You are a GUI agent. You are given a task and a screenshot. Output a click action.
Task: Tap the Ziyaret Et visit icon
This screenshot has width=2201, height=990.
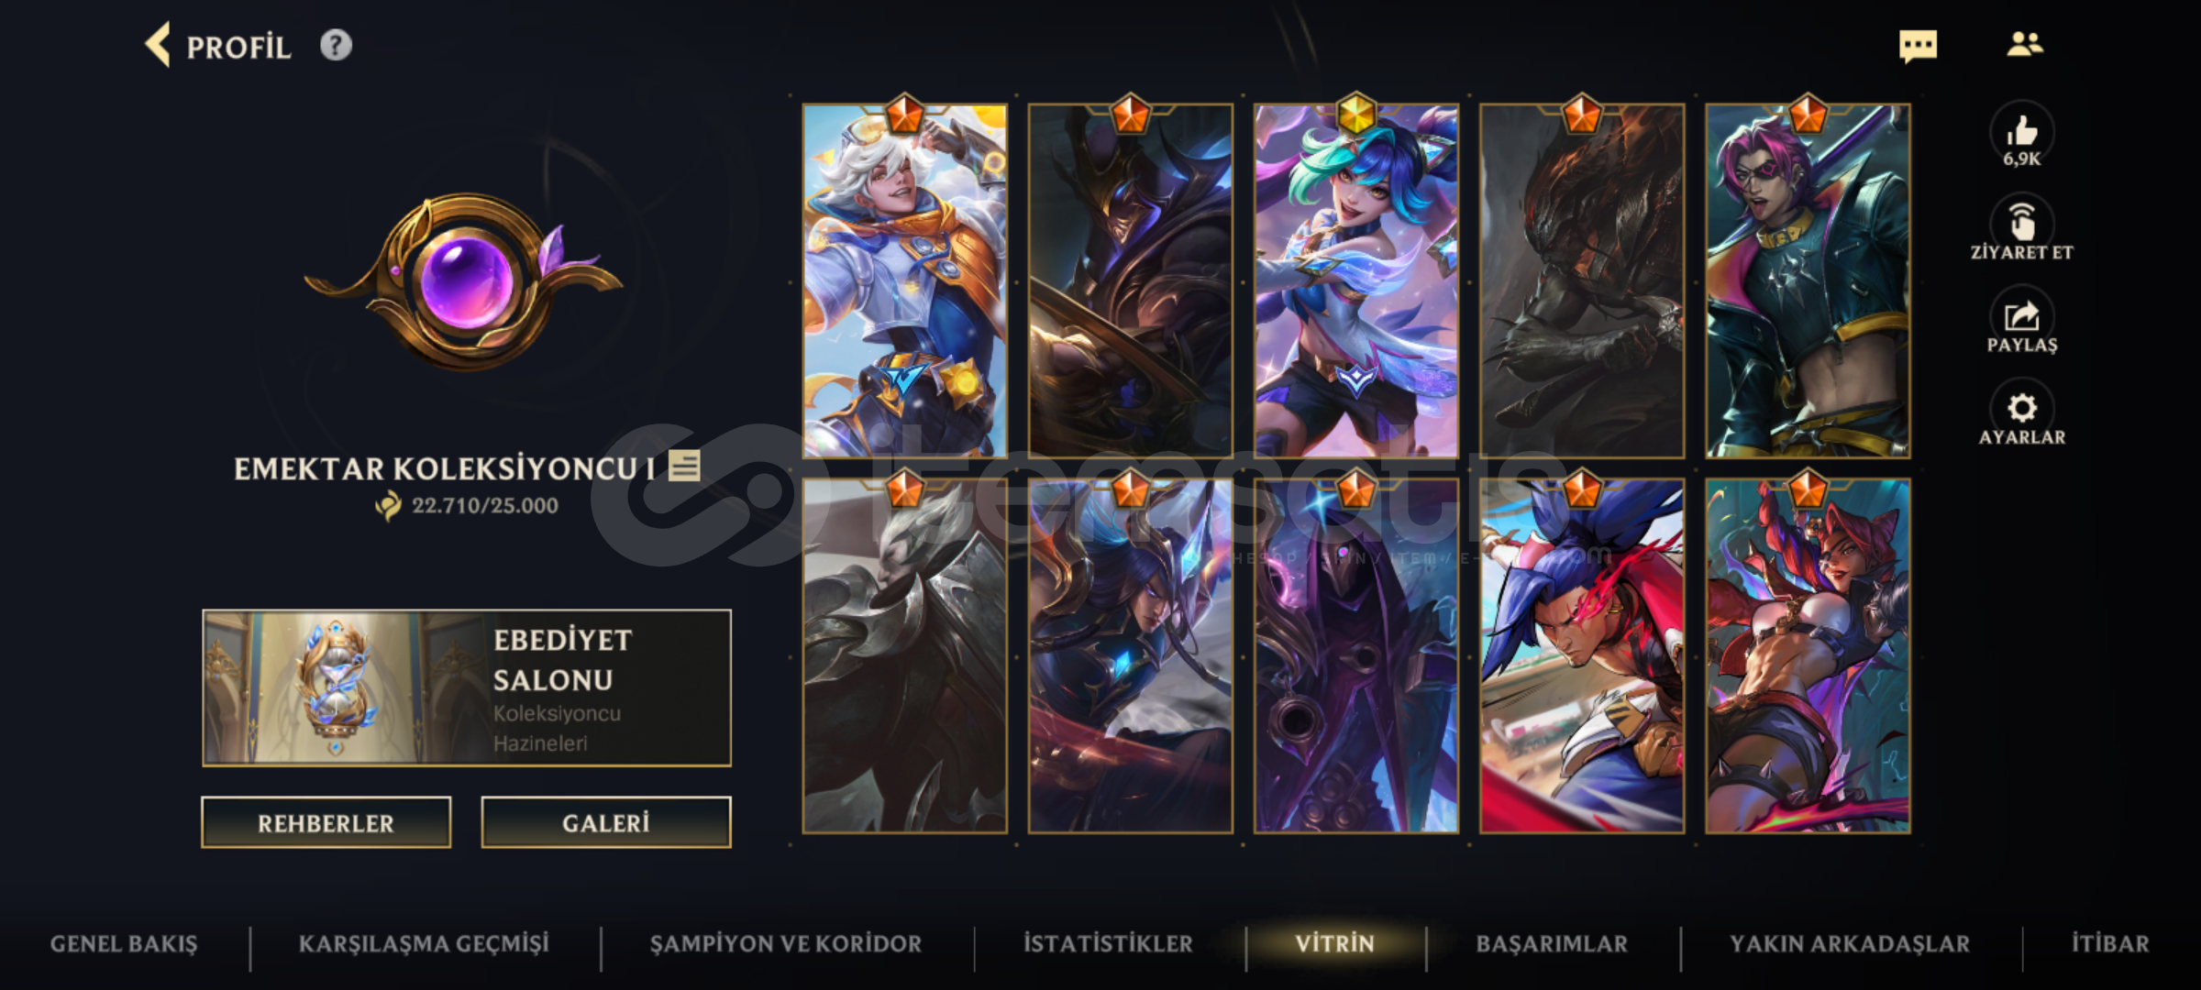(x=2021, y=223)
